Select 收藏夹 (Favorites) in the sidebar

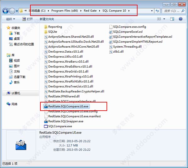[13, 28]
